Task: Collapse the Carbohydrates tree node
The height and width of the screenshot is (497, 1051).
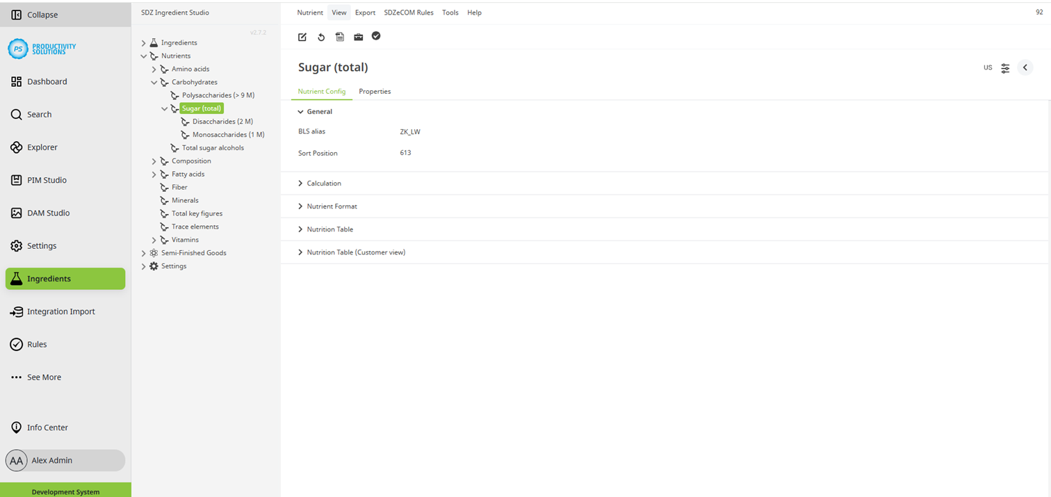Action: tap(154, 82)
